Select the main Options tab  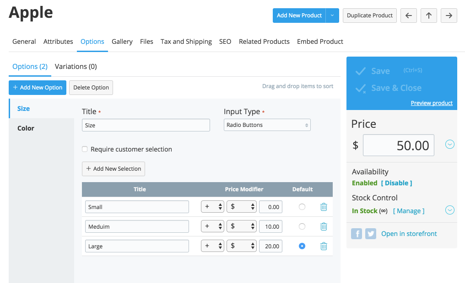tap(92, 42)
